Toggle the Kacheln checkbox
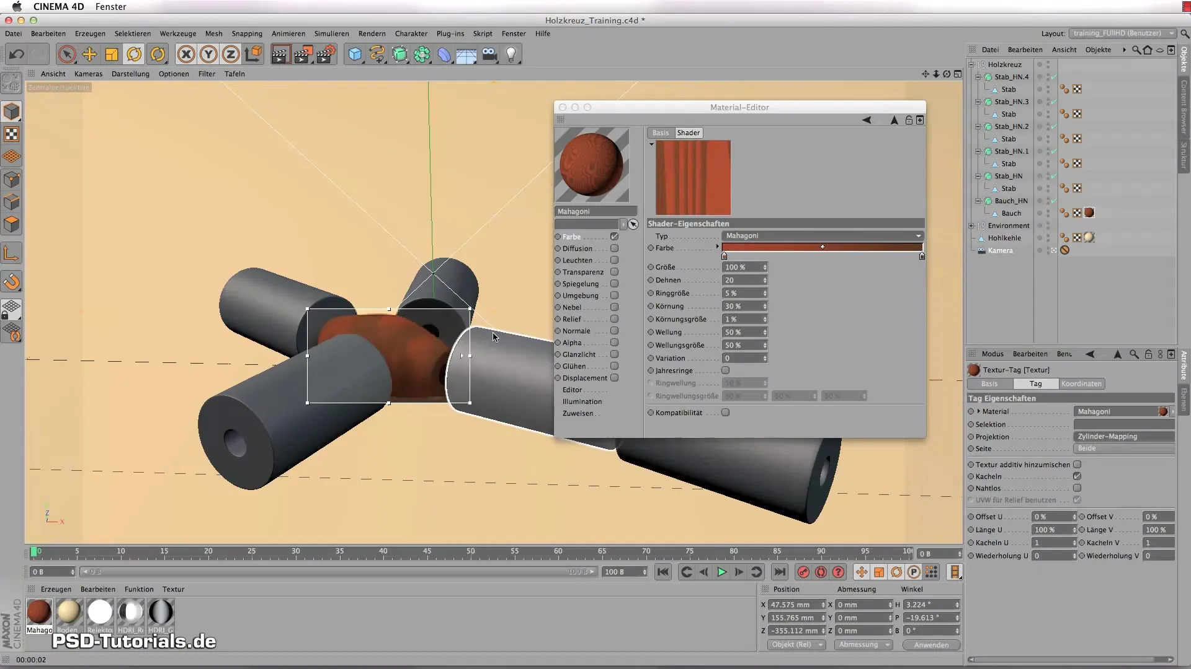The height and width of the screenshot is (669, 1191). click(1077, 476)
